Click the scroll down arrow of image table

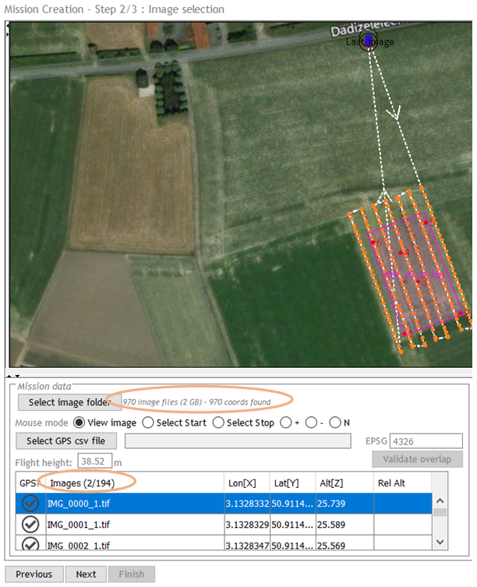440,542
